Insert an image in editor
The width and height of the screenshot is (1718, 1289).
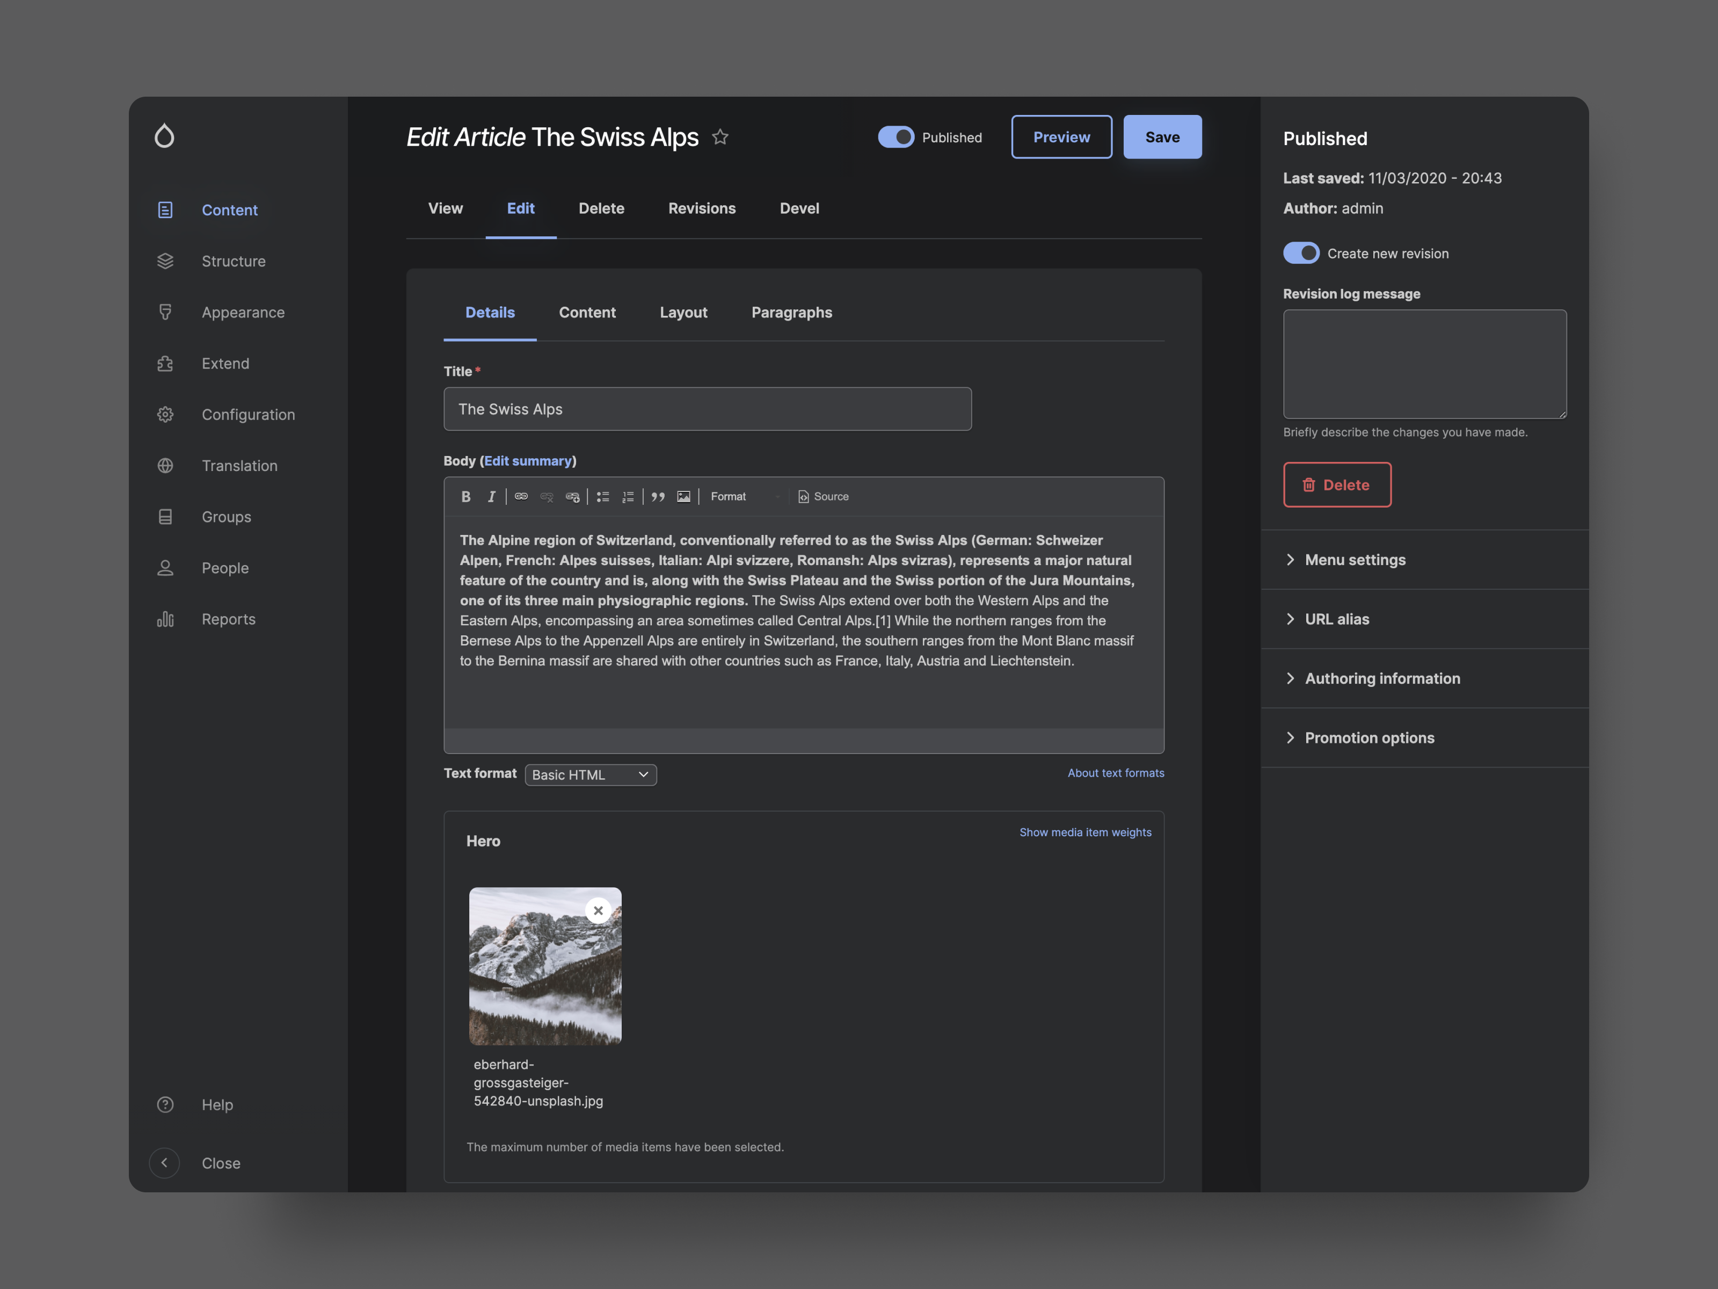pyautogui.click(x=683, y=496)
